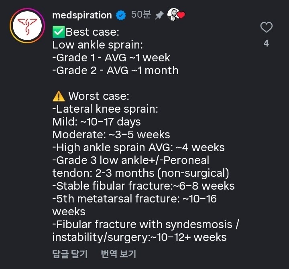Click the "Stable fibular fracture" line
This screenshot has height=269, width=289.
tap(143, 186)
